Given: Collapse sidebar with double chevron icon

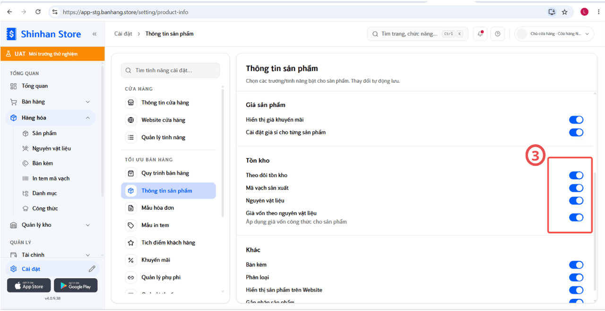Looking at the screenshot, I should 95,34.
